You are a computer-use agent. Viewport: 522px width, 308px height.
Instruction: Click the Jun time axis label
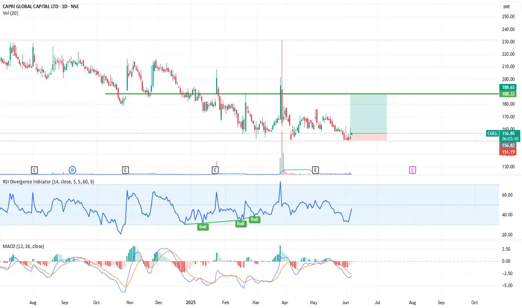[346, 302]
